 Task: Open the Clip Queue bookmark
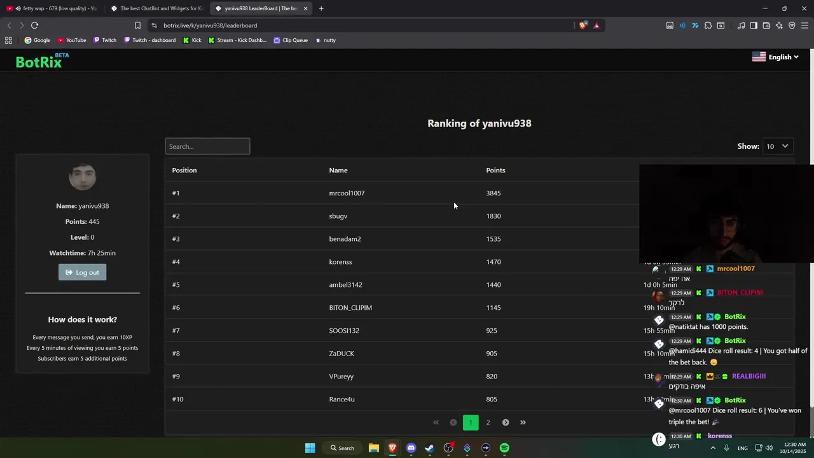tap(291, 40)
